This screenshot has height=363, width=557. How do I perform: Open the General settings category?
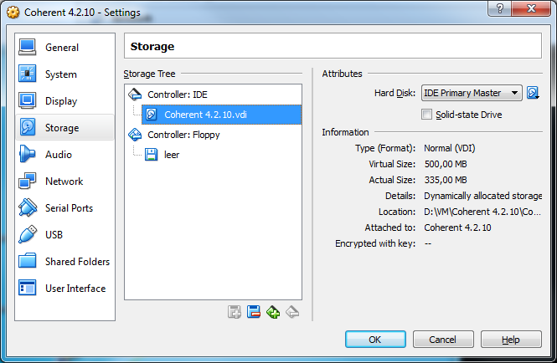[61, 48]
